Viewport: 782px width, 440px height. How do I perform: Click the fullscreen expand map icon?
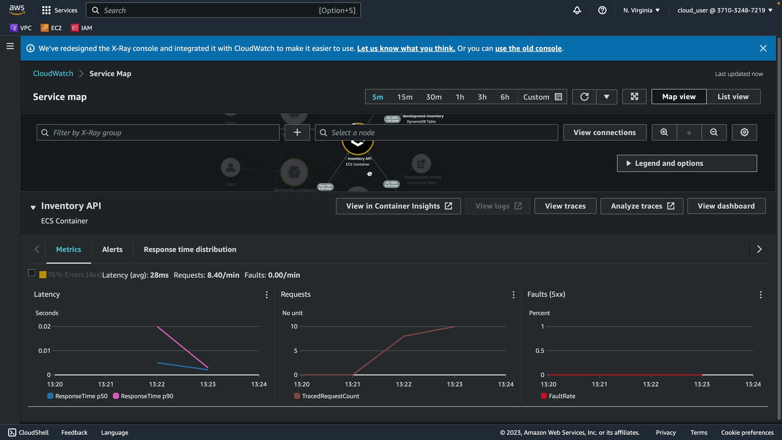point(634,97)
